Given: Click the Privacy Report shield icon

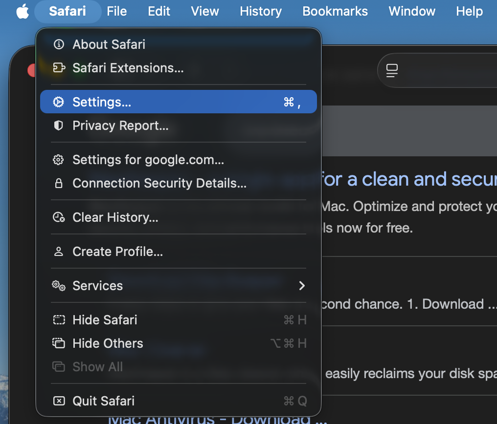Looking at the screenshot, I should click(59, 126).
